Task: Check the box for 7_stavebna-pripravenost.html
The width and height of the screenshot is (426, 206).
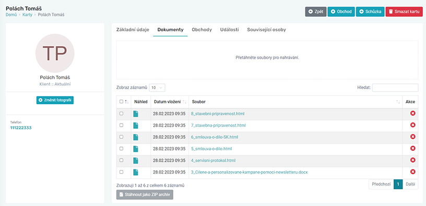Action: tap(121, 125)
